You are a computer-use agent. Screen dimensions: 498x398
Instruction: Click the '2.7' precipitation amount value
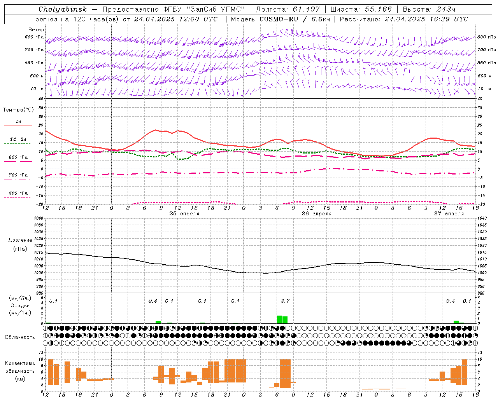tap(285, 301)
